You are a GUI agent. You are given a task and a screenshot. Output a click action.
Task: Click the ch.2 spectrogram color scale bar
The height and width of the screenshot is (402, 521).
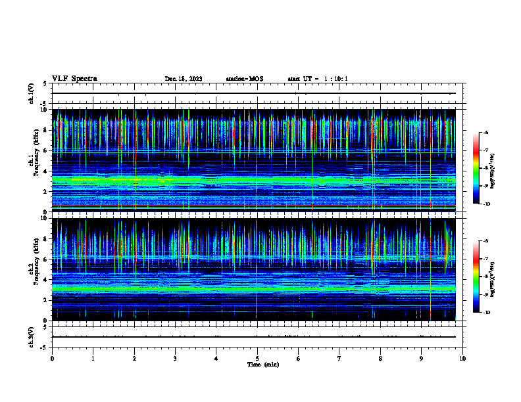476,277
